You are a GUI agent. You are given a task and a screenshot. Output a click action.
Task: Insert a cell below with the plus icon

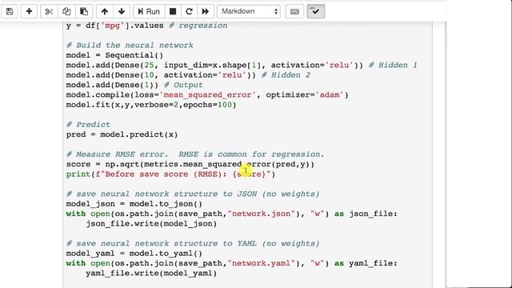point(29,11)
